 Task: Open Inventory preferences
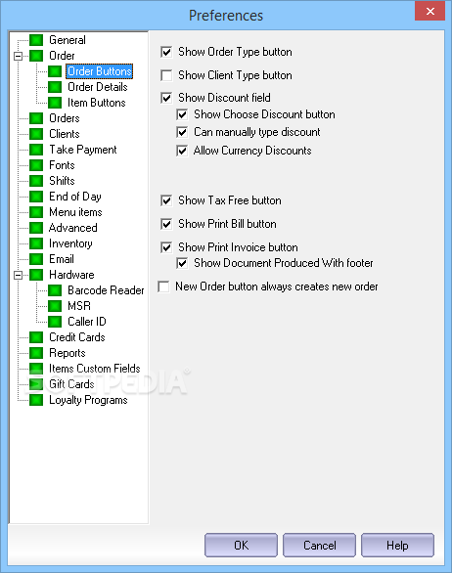click(70, 243)
